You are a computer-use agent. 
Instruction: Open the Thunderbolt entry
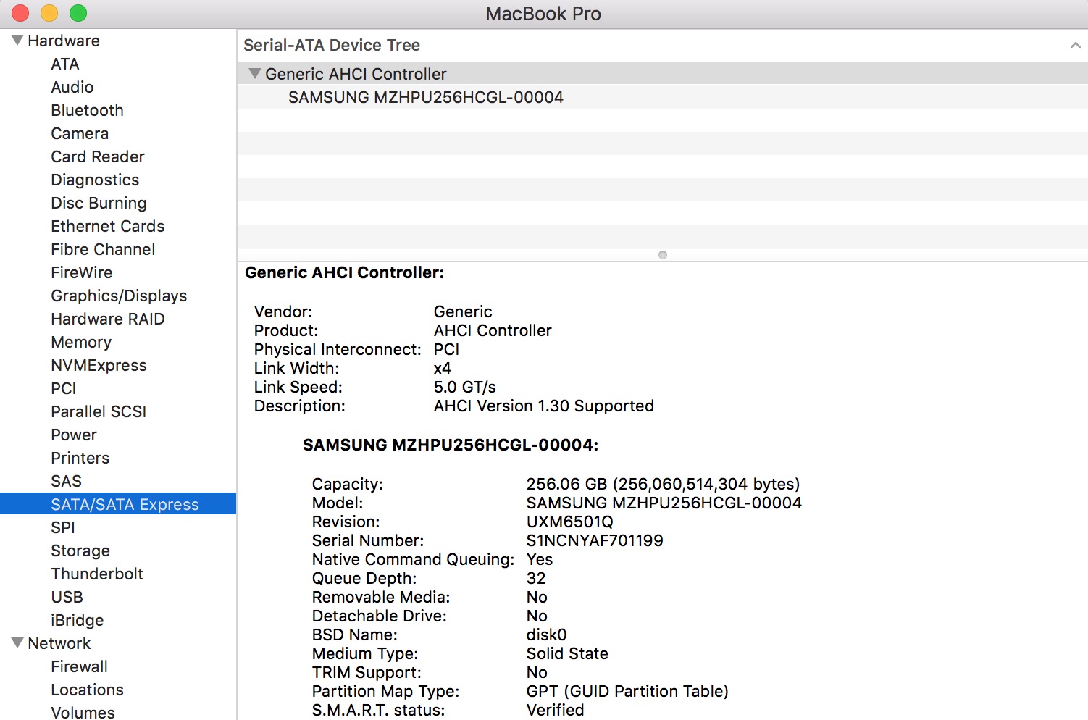coord(97,574)
